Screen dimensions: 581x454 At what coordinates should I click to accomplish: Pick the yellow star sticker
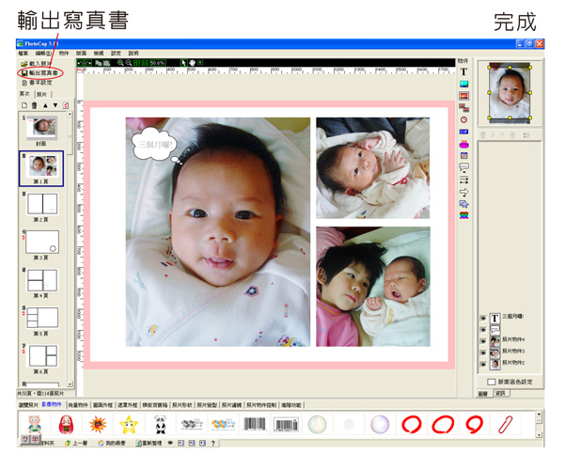(129, 425)
